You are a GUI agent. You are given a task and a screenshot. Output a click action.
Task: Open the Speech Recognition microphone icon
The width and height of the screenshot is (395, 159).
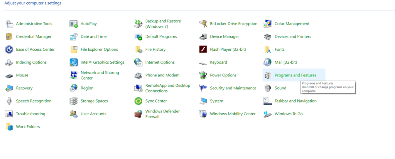coord(9,101)
